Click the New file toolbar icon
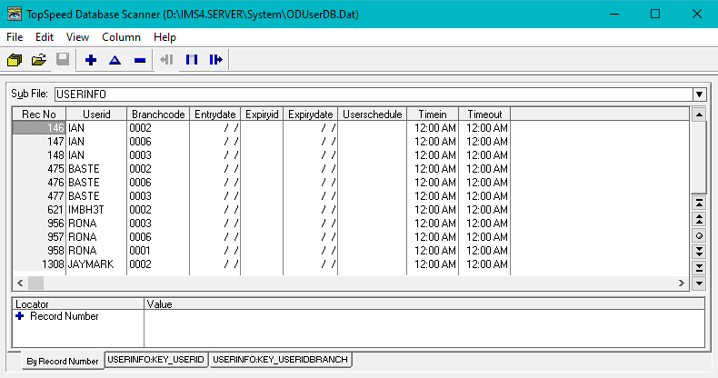718x378 pixels. pos(14,60)
